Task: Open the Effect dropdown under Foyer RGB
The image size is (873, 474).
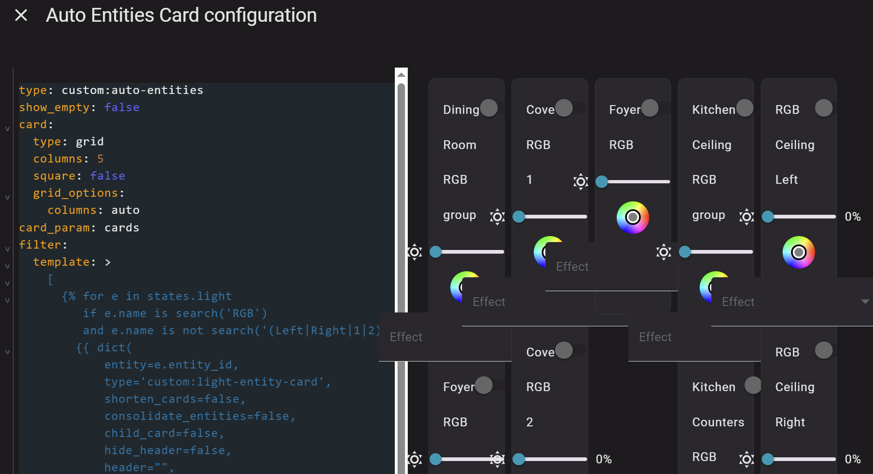Action: pyautogui.click(x=612, y=267)
